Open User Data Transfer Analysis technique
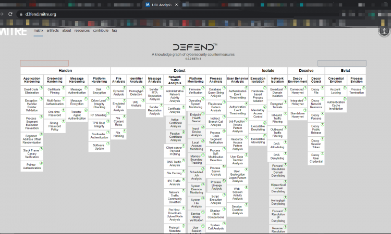391x234 pixels. [237, 160]
